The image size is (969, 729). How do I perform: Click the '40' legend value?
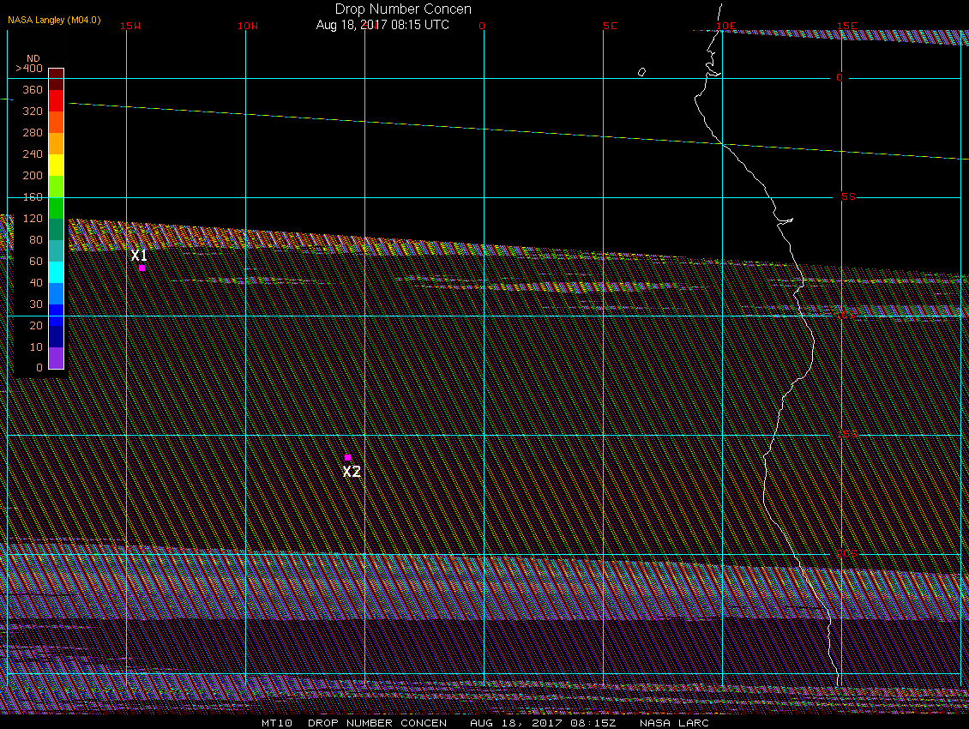36,282
